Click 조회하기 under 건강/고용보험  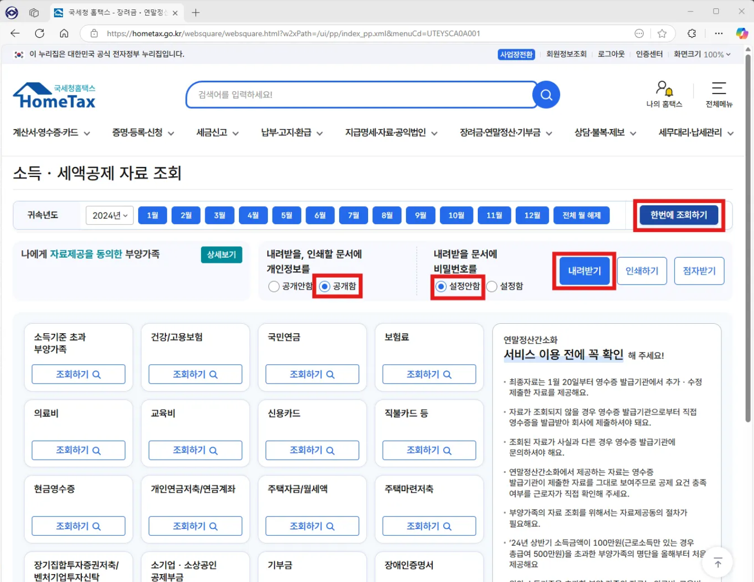tap(195, 374)
